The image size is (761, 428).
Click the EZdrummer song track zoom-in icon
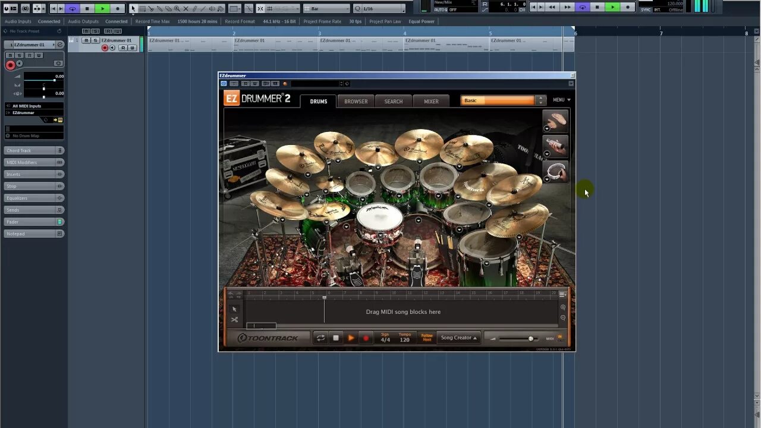click(x=562, y=307)
